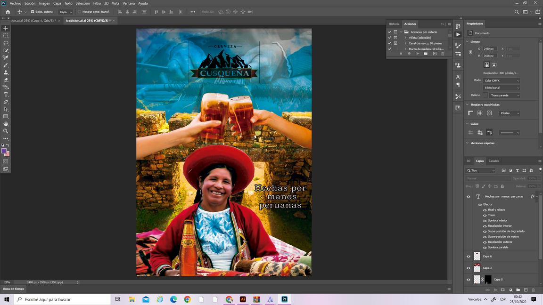The image size is (543, 305).
Task: Hide the Capa 6 layer
Action: [469, 257]
